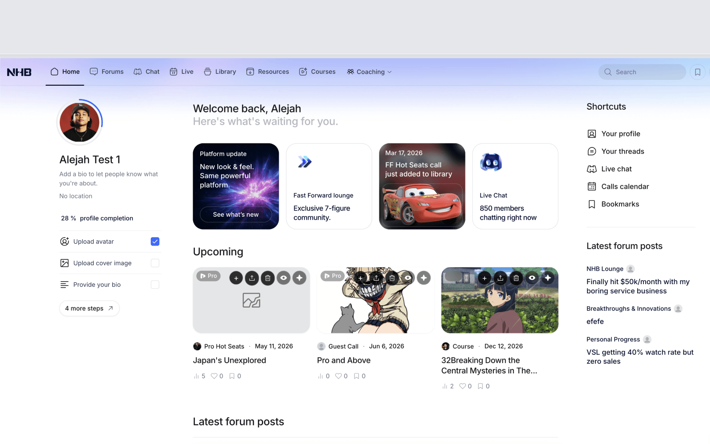Screen dimensions: 710x444
Task: Click the sparkle icon on Japan's Unexplored card
Action: (x=300, y=278)
